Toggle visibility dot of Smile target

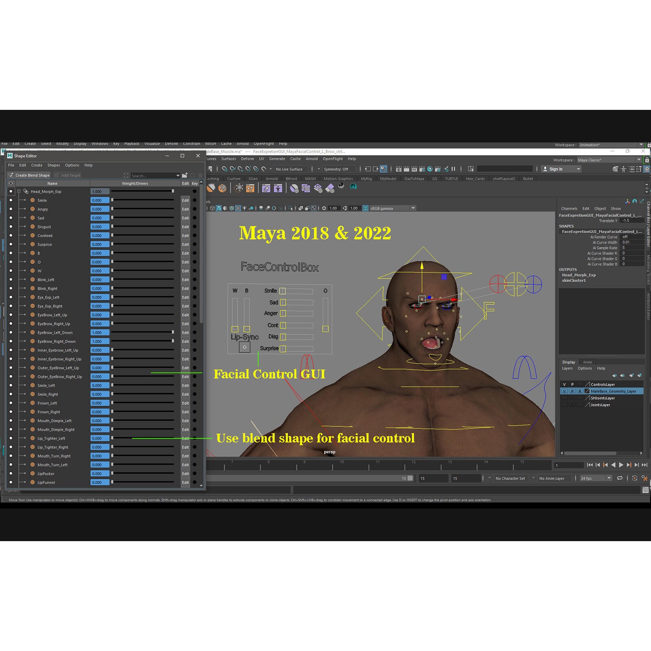(11, 200)
